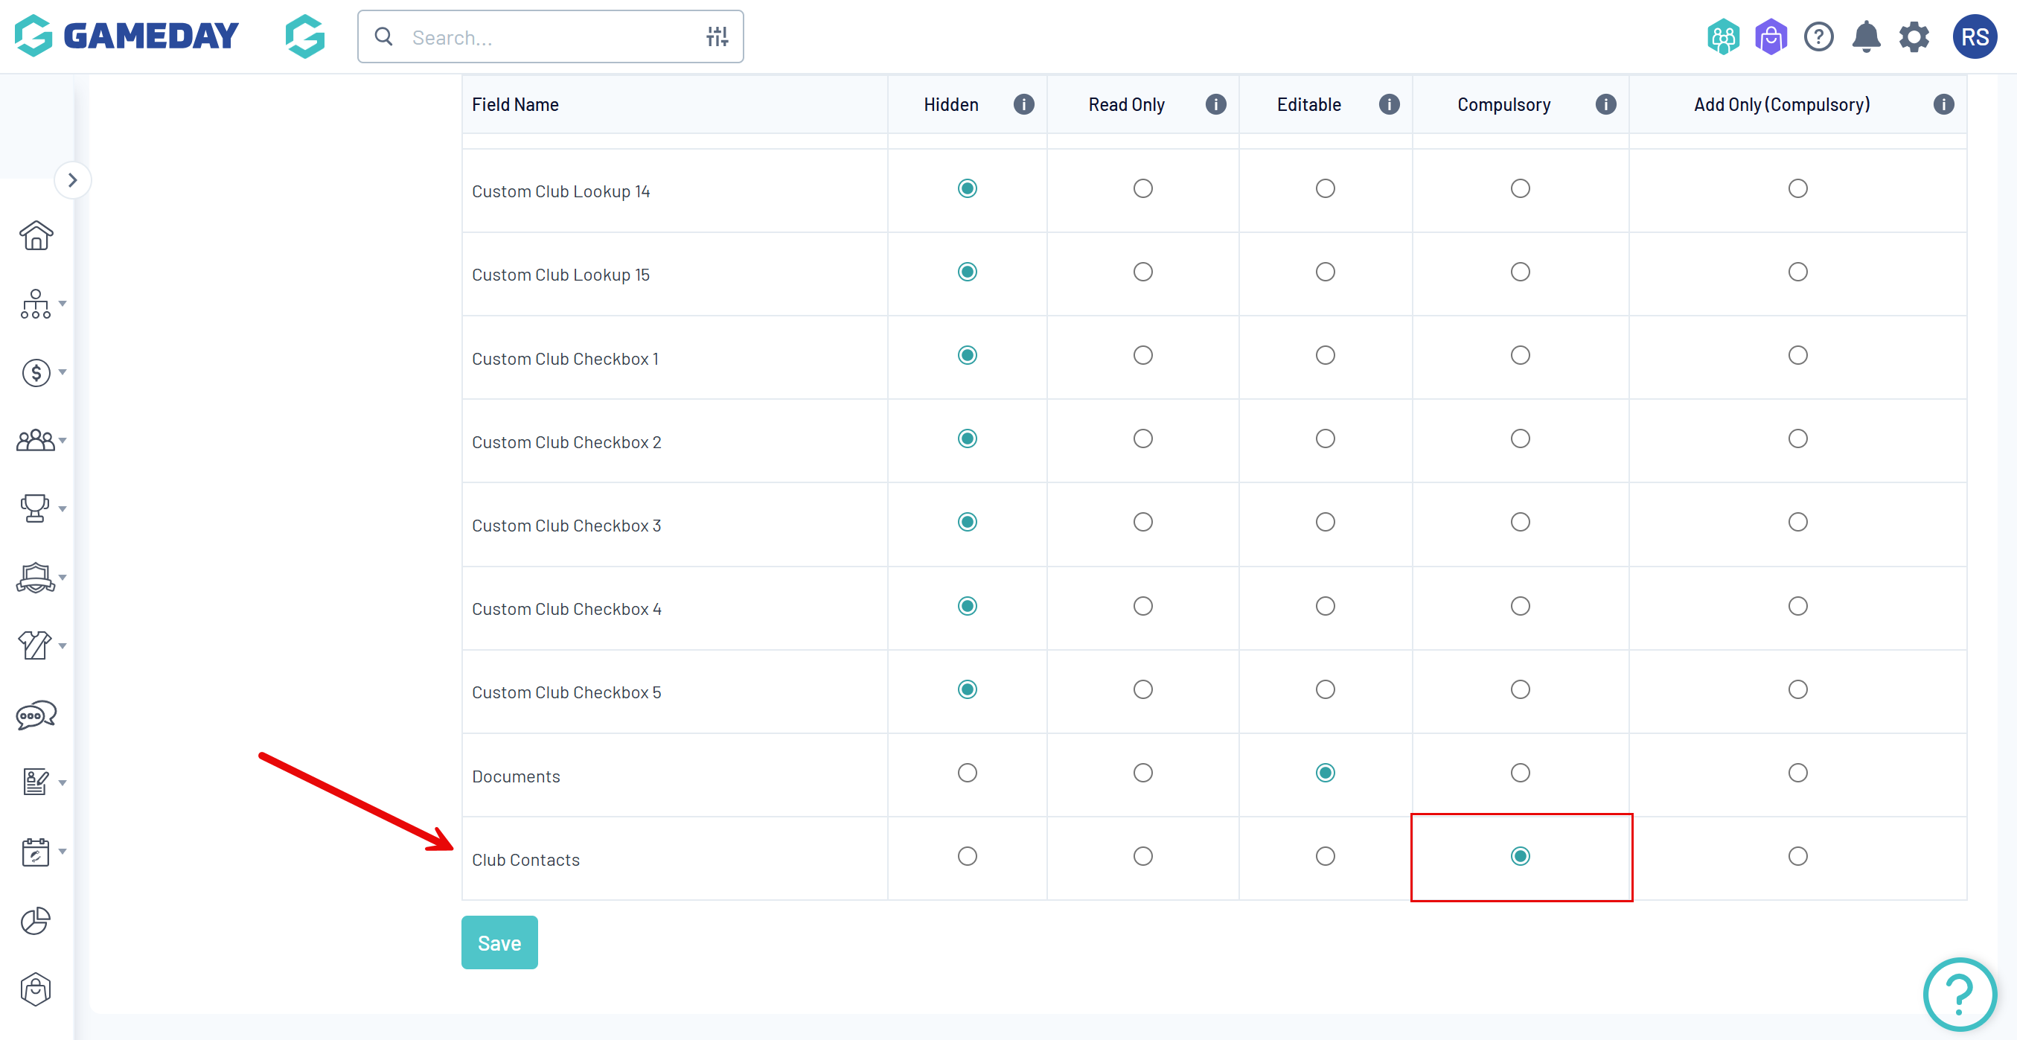Open the settings gear icon
This screenshot has width=2017, height=1040.
(1914, 36)
